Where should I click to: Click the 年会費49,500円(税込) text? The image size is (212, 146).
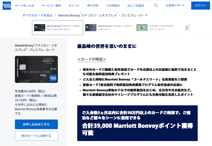(31, 91)
